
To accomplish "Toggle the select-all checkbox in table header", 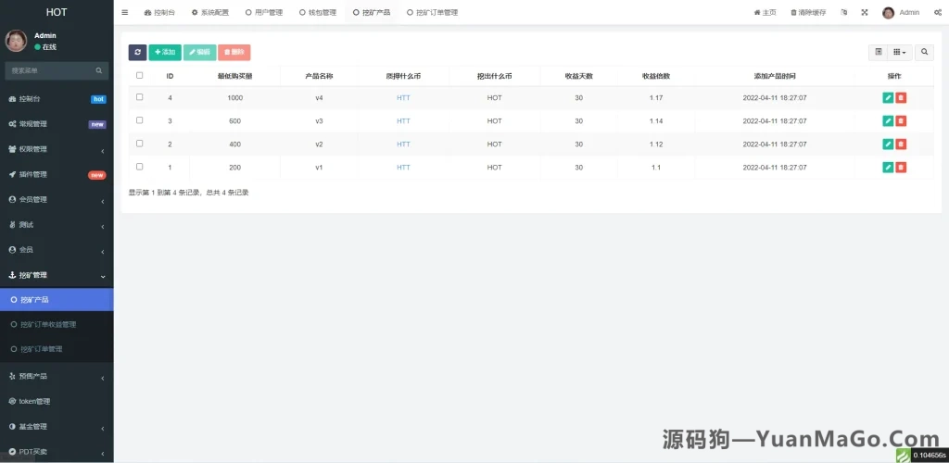I will 140,76.
